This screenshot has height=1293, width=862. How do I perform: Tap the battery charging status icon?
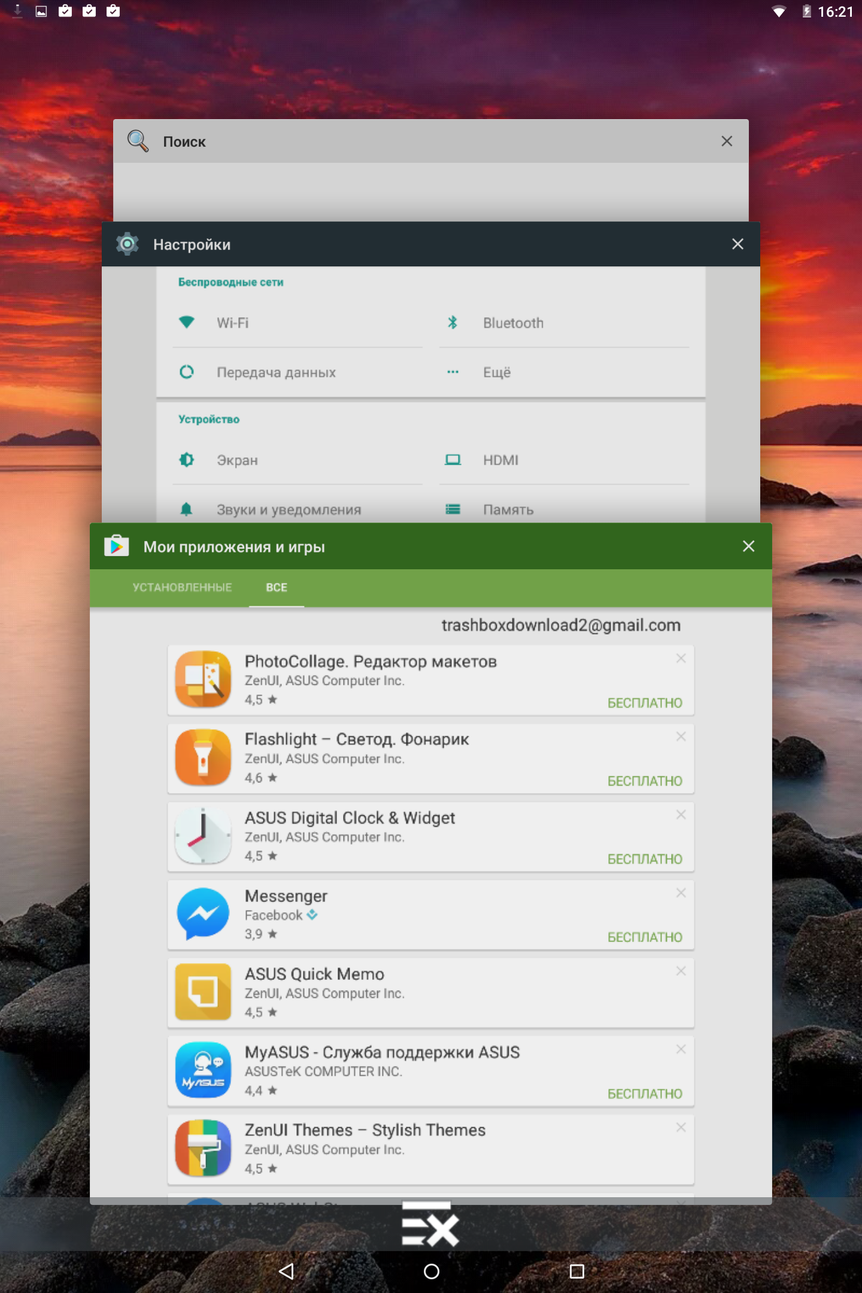[807, 11]
